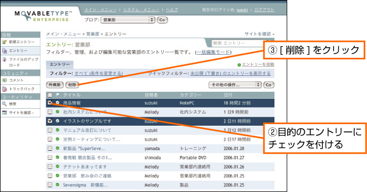Click green status icon for 定例ミーティングについて

click(x=57, y=139)
